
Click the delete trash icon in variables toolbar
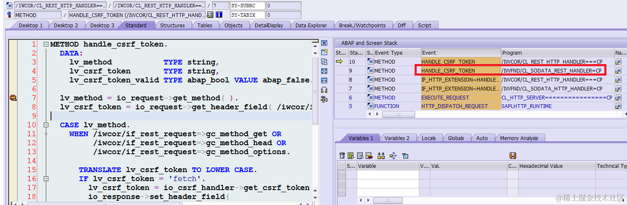[342, 156]
